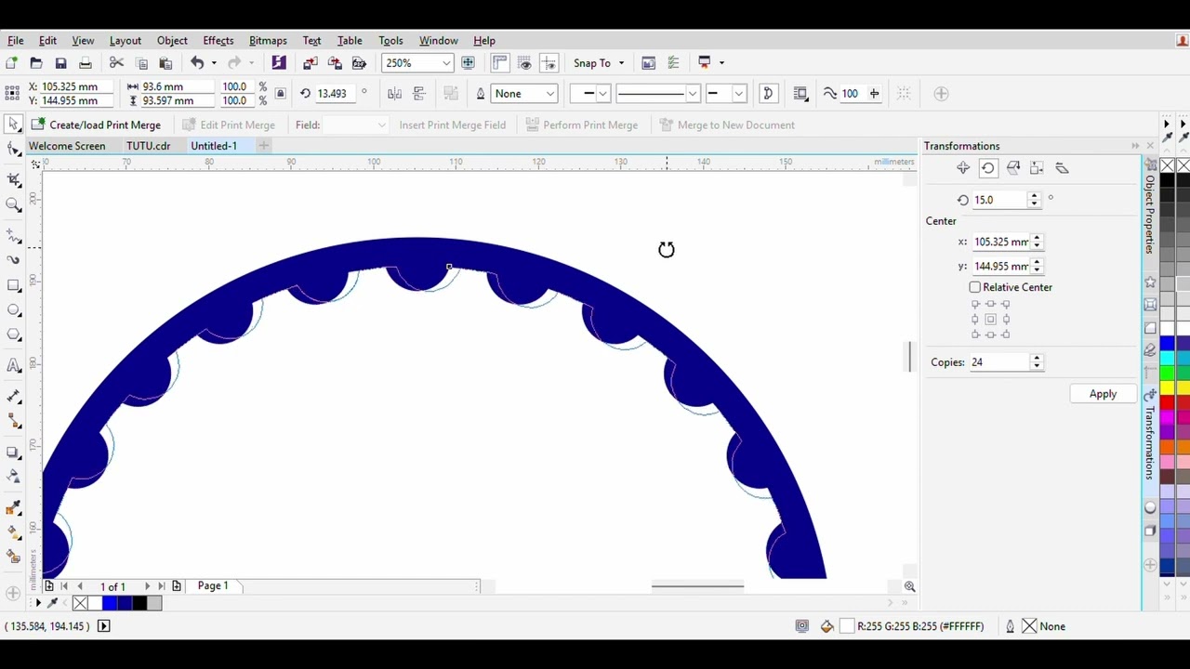1190x669 pixels.
Task: Select the bottom-right anchor point
Action: pos(1005,334)
